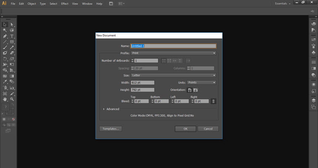This screenshot has height=168, width=318.
Task: Select the Perspective Grid tool
Action: [12, 70]
